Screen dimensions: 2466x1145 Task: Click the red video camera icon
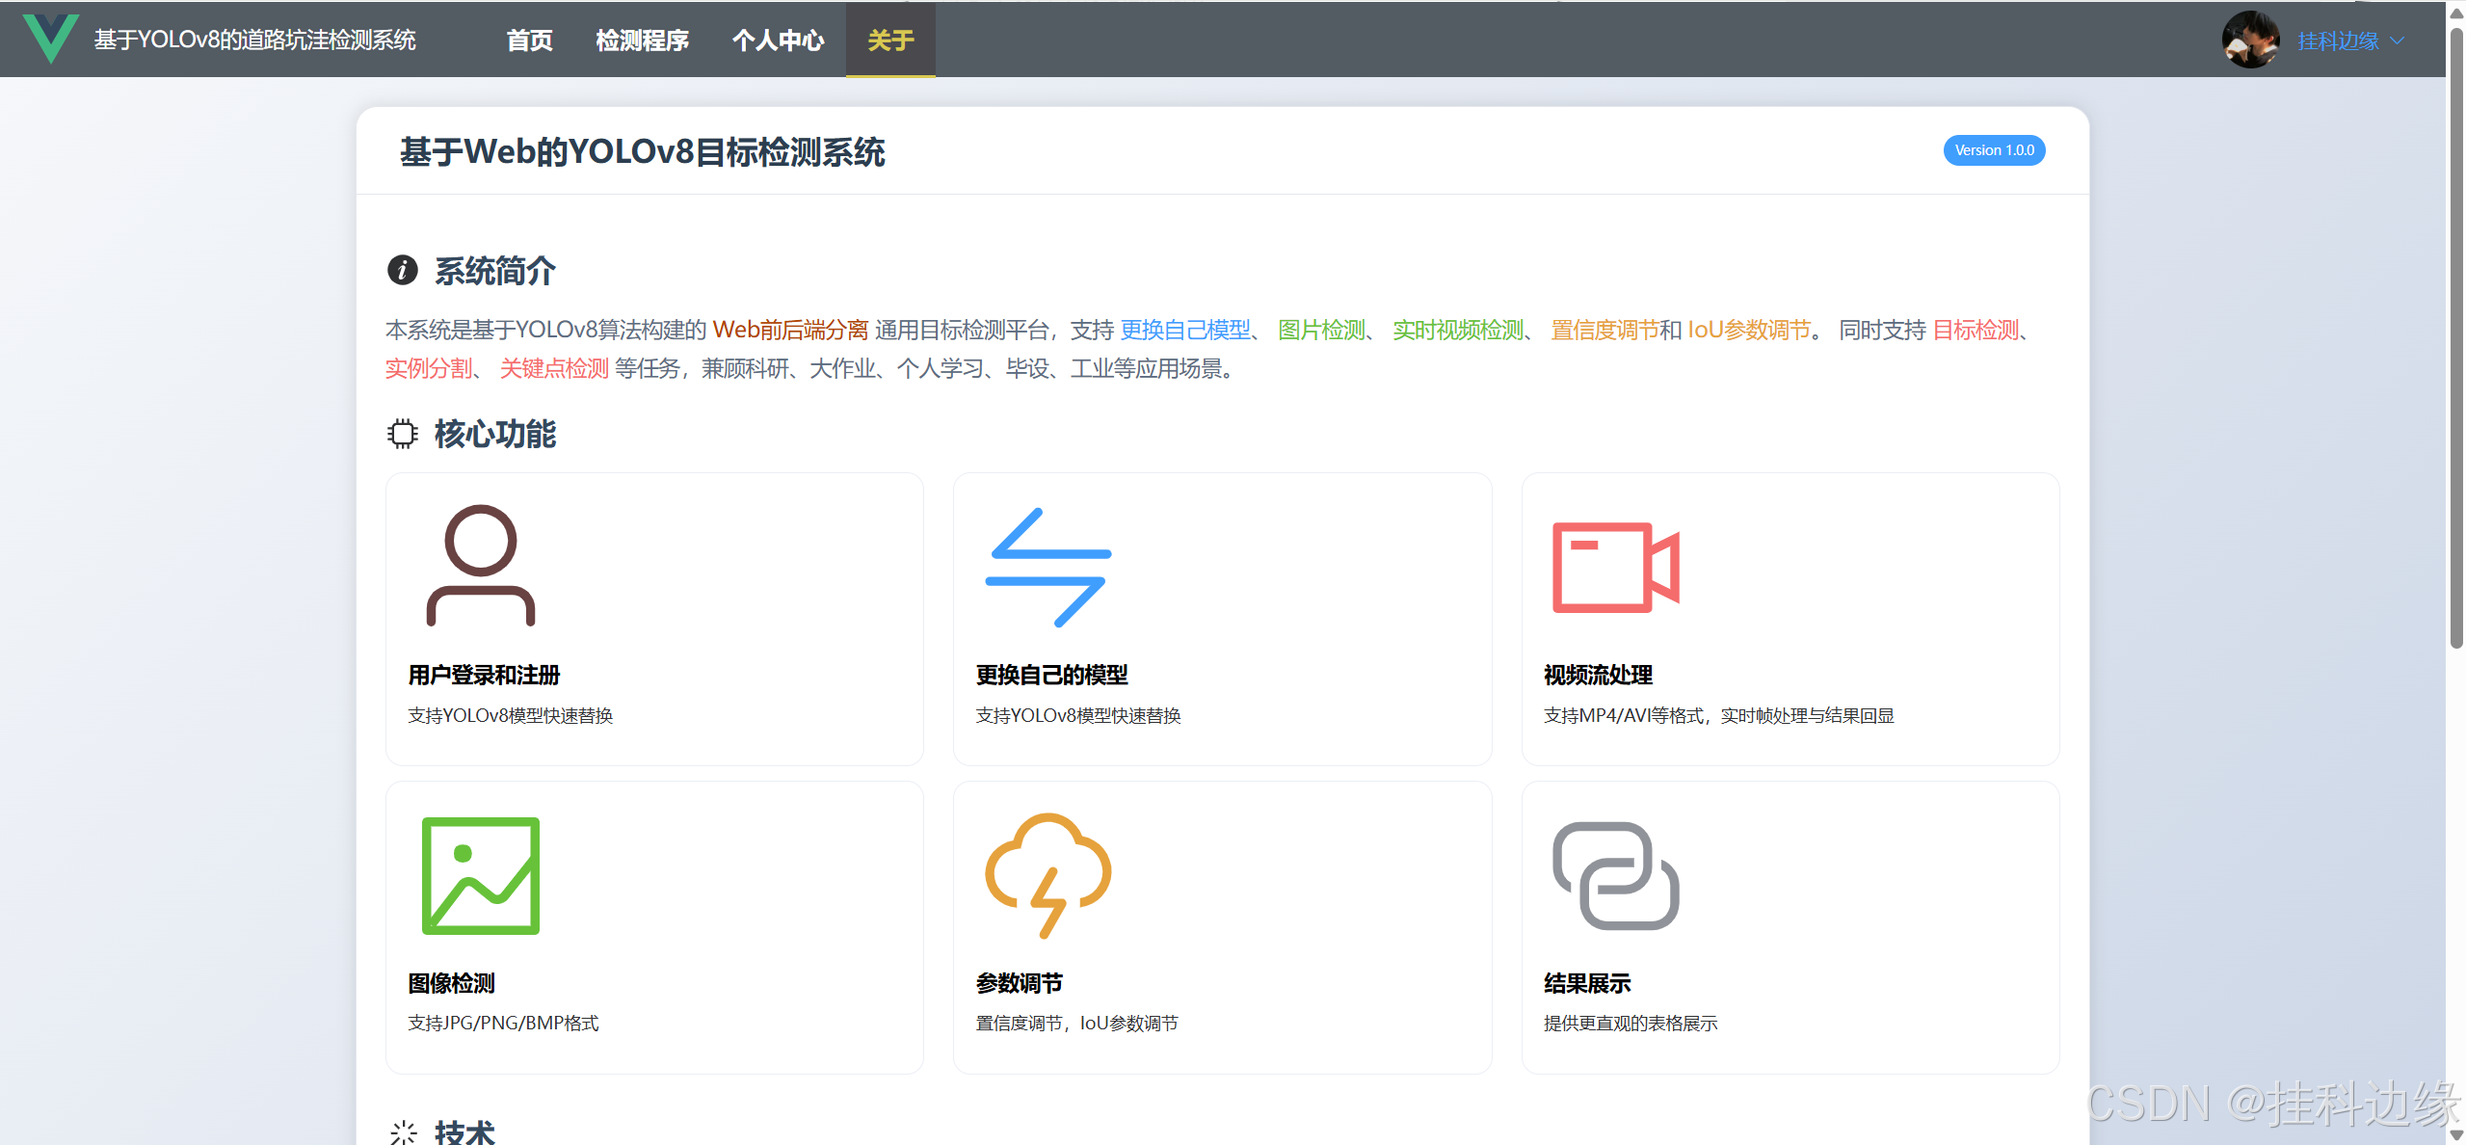pyautogui.click(x=1615, y=567)
